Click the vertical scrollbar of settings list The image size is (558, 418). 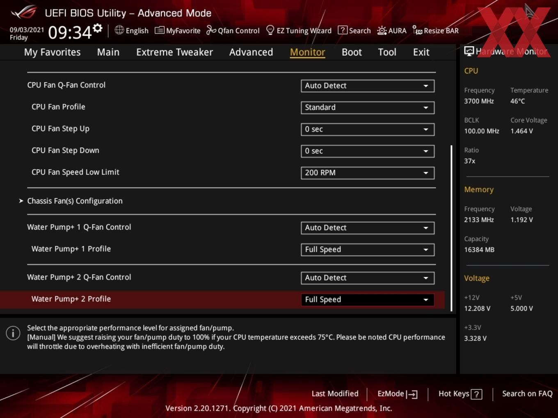tap(451, 228)
